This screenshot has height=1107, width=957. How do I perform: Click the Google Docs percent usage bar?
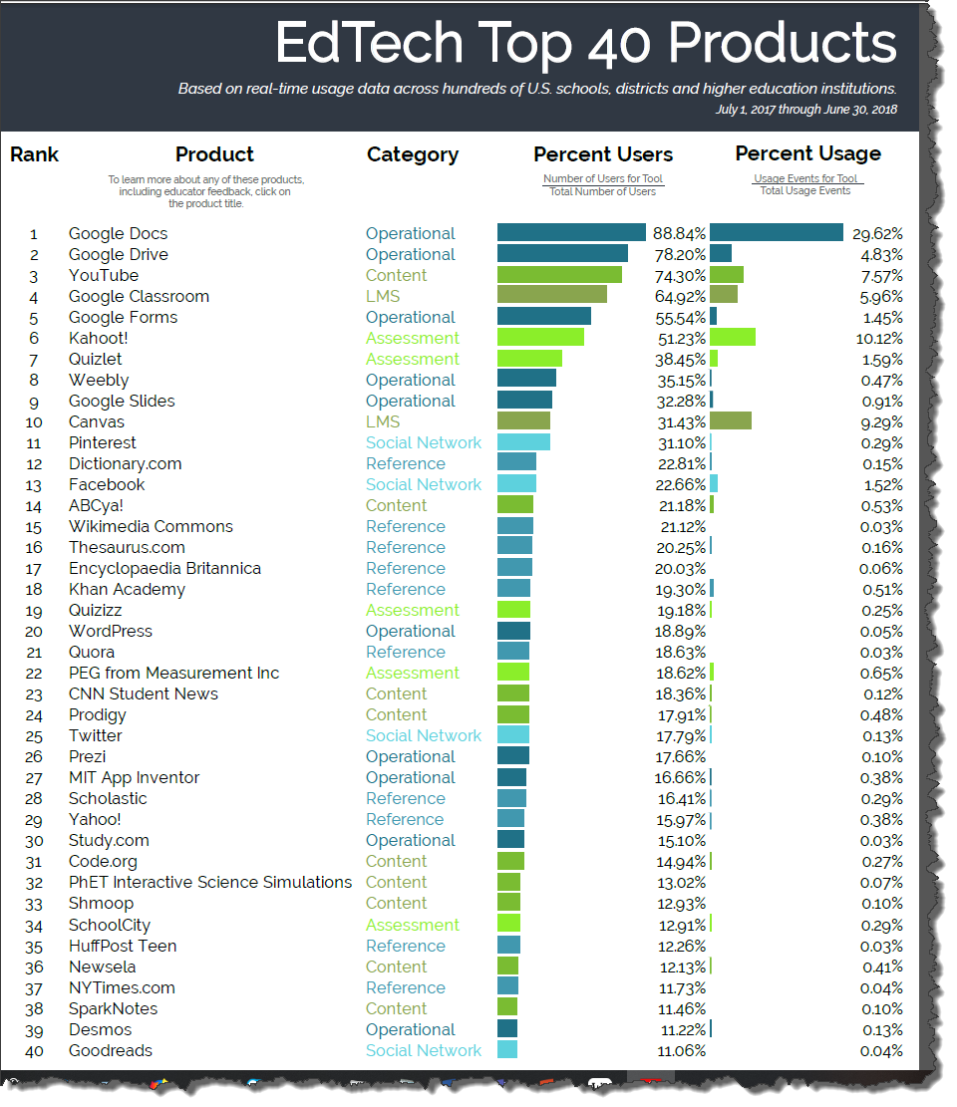click(777, 233)
